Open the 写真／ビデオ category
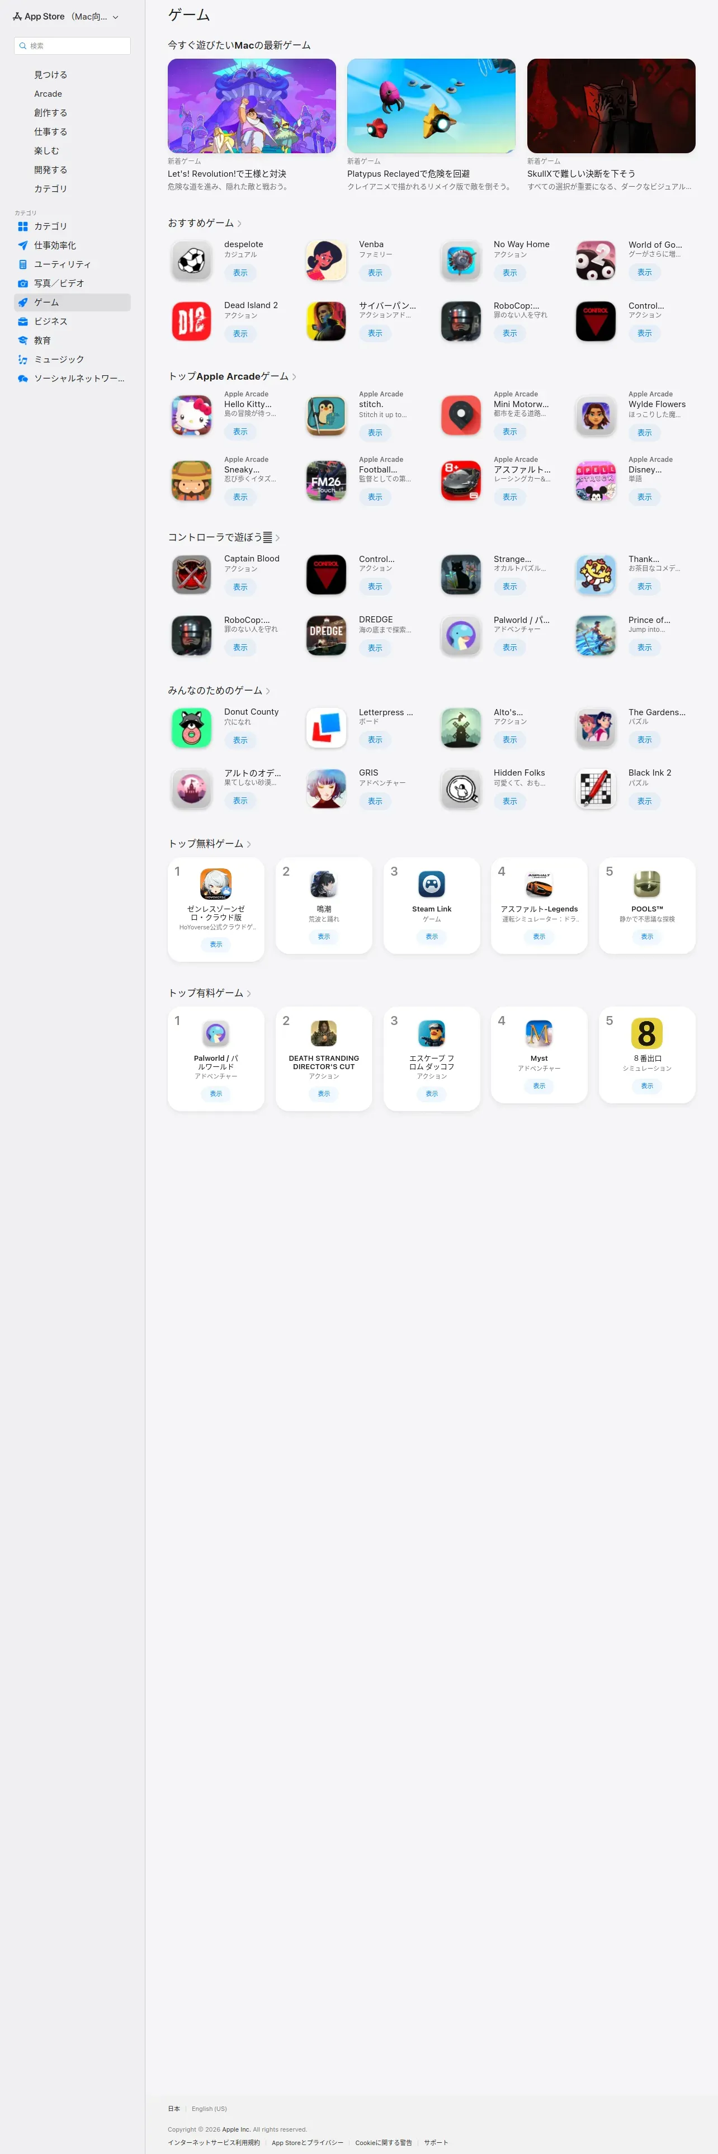 (x=72, y=284)
